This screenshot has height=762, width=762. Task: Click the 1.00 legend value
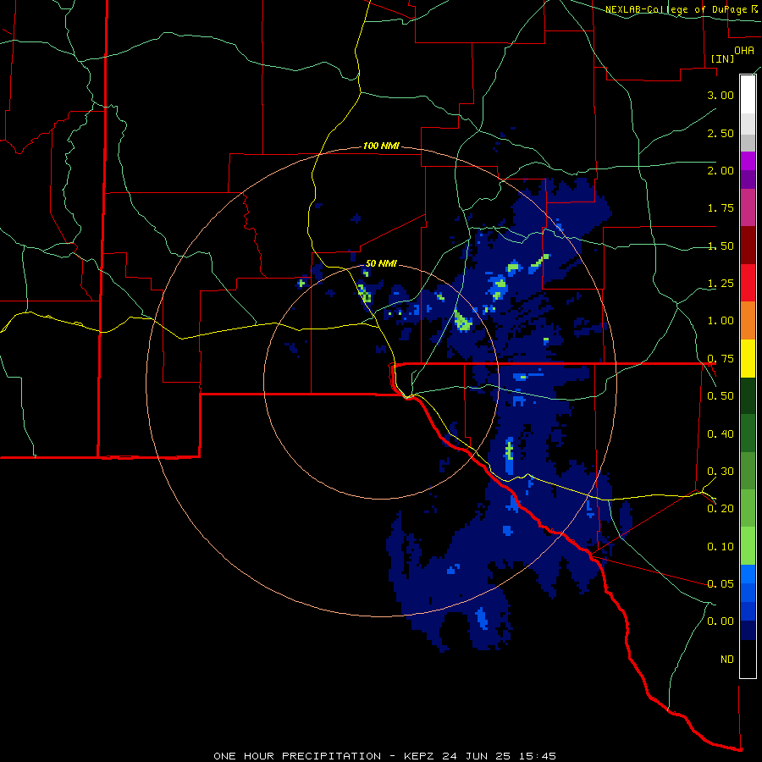[721, 321]
